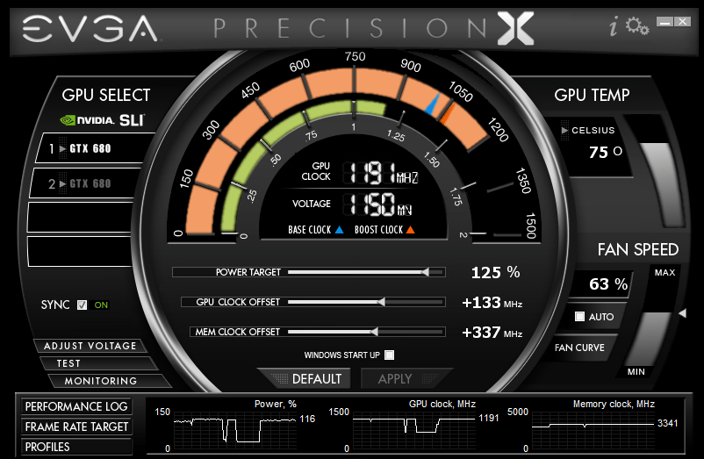The height and width of the screenshot is (459, 704).
Task: Click the blue Base Clock triangle legend
Action: click(x=340, y=230)
